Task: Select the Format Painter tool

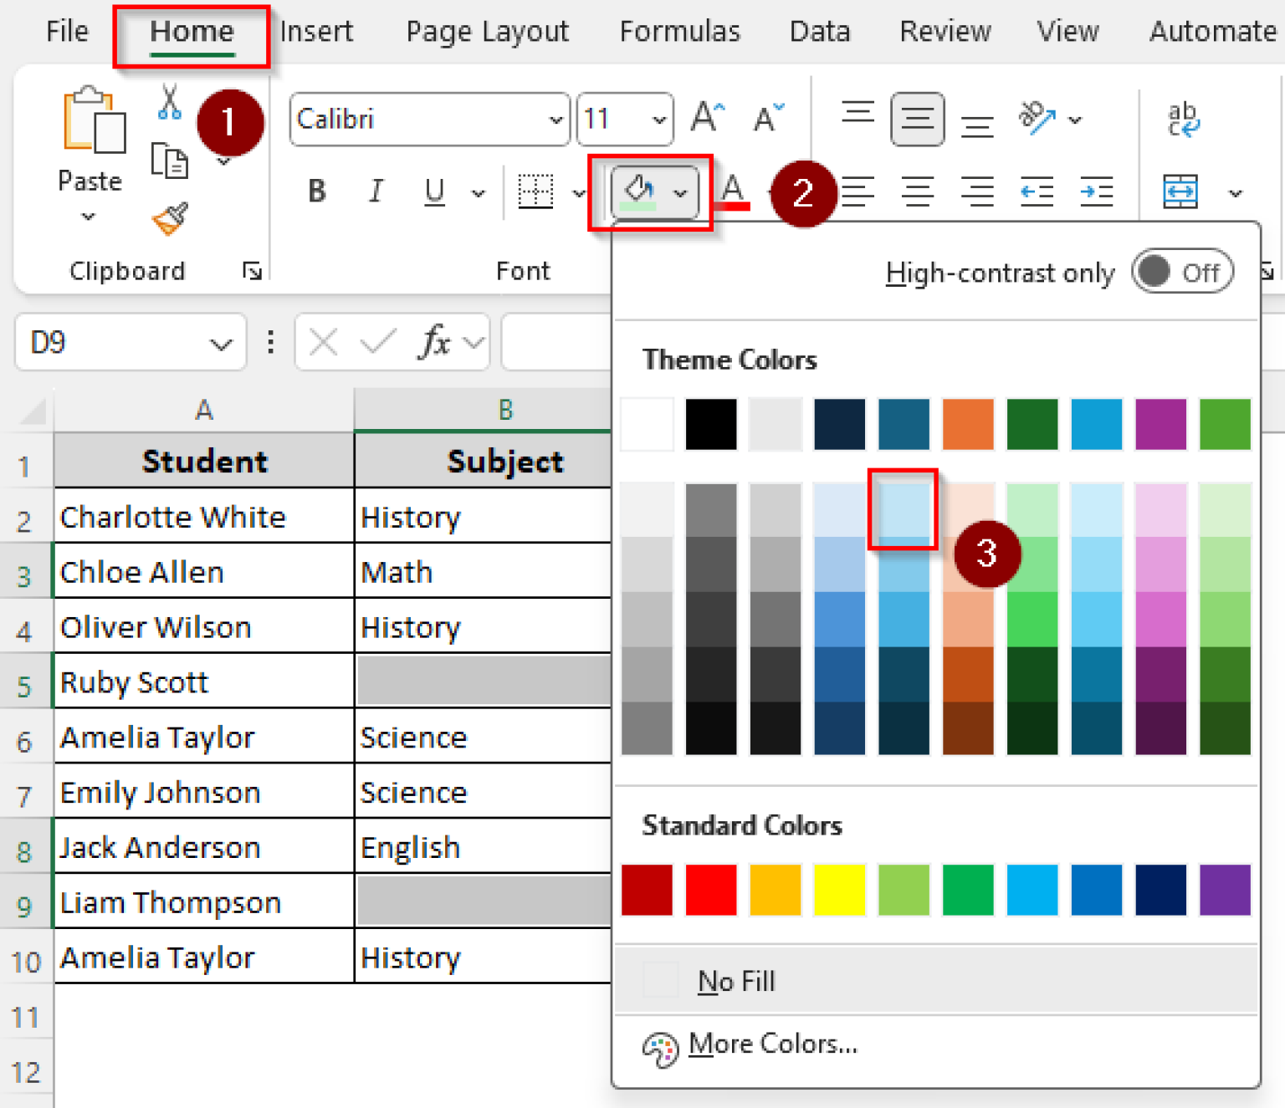Action: pos(169,217)
